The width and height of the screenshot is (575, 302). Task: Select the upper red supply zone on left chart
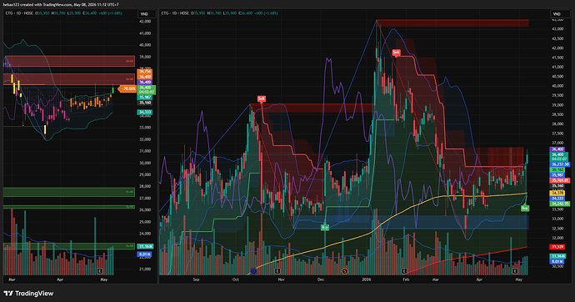[70, 61]
